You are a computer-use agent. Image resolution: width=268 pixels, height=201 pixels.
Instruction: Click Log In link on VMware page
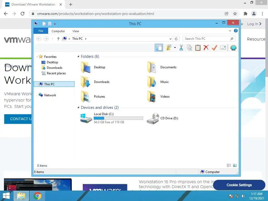click(254, 24)
